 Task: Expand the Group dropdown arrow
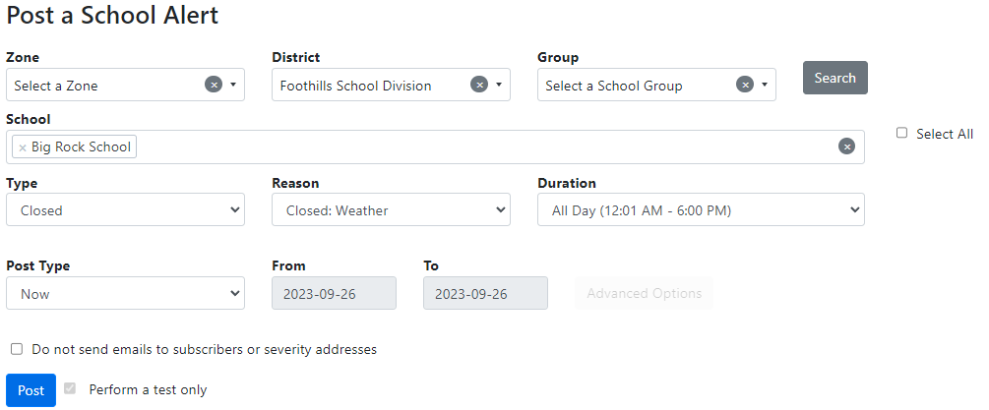click(765, 85)
